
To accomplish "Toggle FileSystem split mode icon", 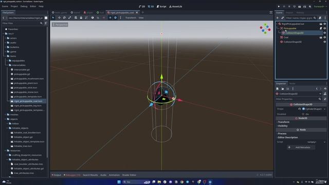I will (46, 18).
